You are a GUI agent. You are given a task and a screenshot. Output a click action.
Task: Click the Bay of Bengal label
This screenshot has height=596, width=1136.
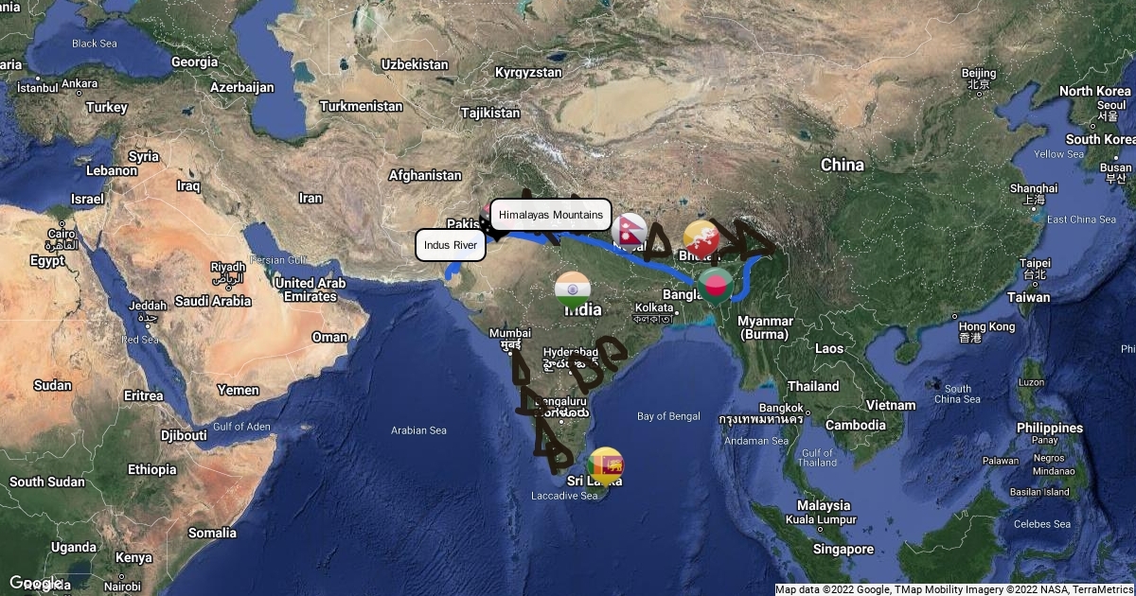pyautogui.click(x=668, y=416)
